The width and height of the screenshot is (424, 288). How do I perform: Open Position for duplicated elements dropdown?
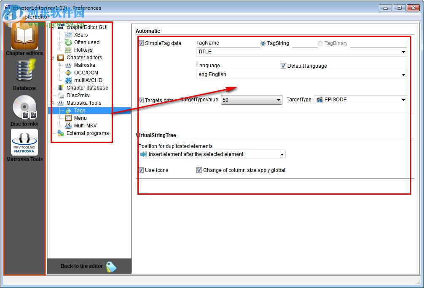pyautogui.click(x=212, y=154)
